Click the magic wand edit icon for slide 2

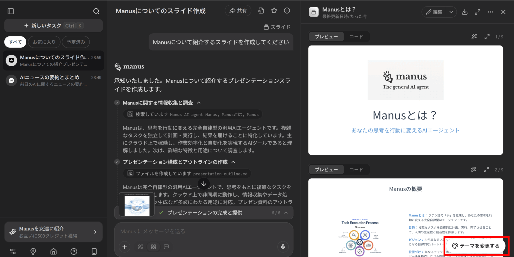pos(474,170)
